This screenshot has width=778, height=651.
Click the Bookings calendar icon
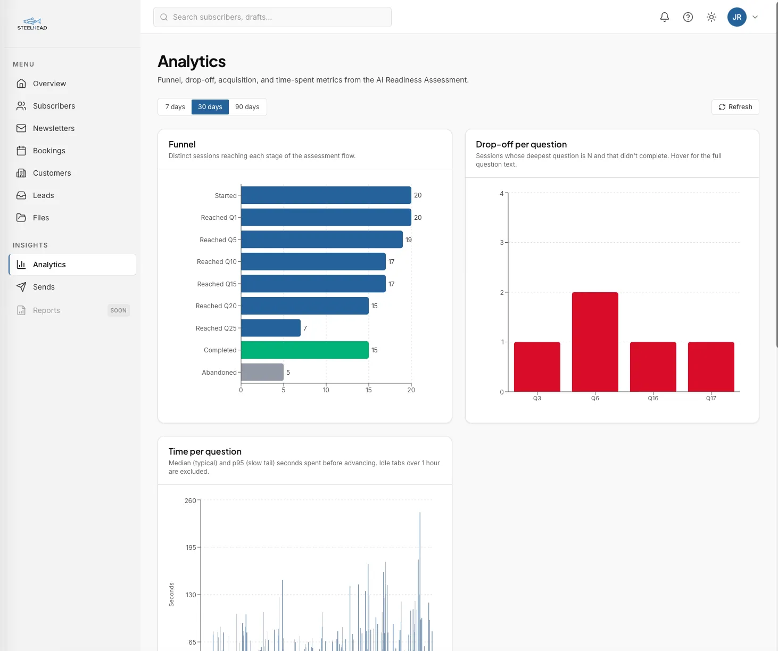point(21,151)
